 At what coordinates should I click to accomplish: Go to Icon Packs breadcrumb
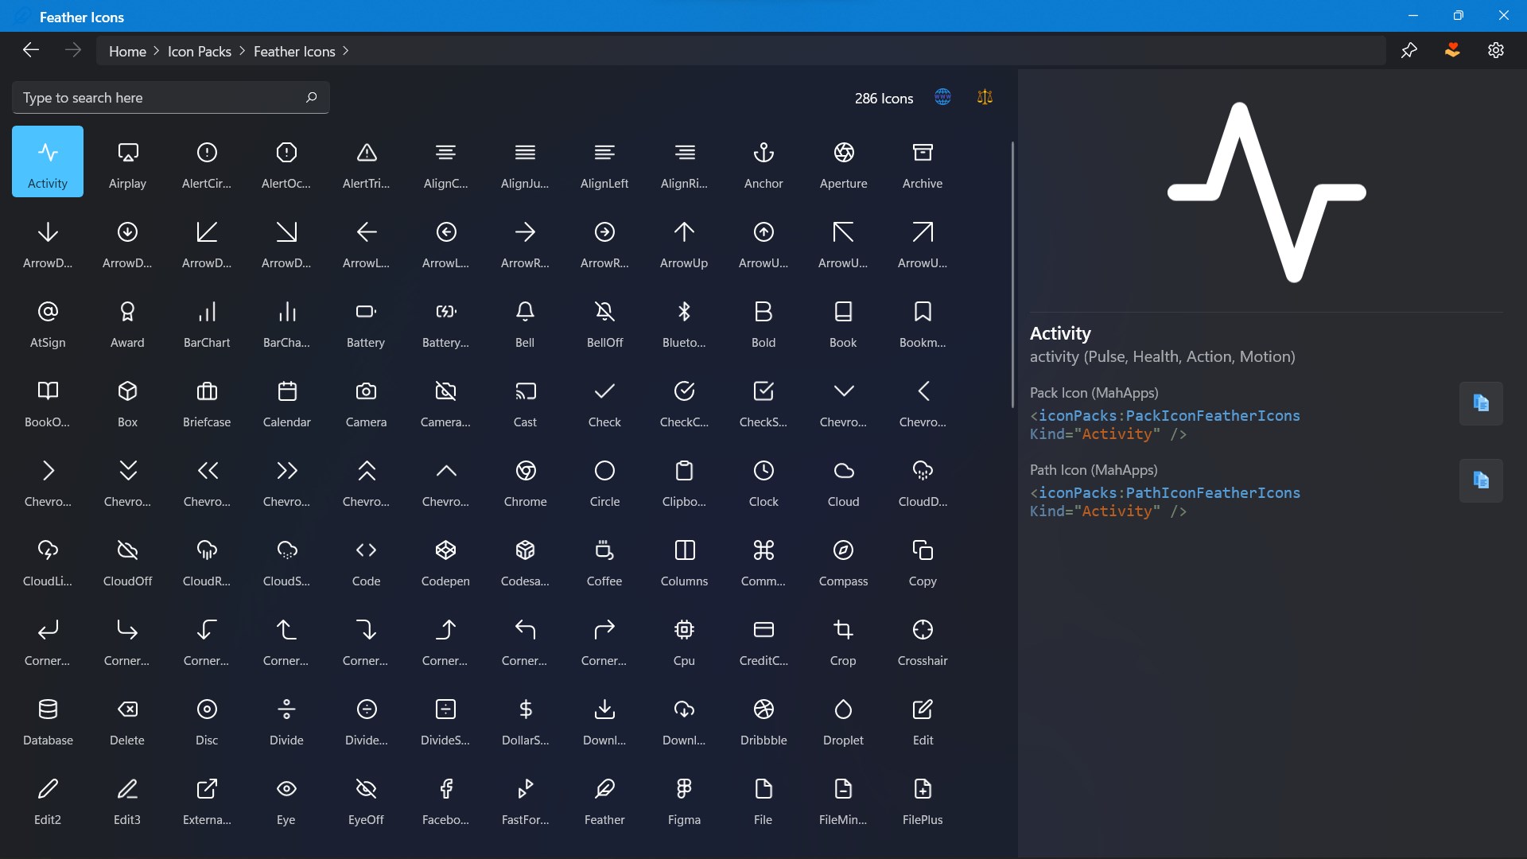199,51
